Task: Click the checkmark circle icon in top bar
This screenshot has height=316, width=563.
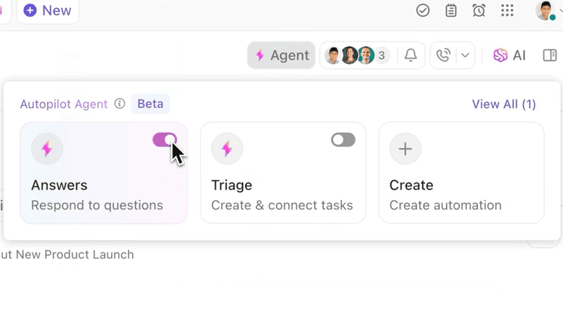Action: coord(423,11)
